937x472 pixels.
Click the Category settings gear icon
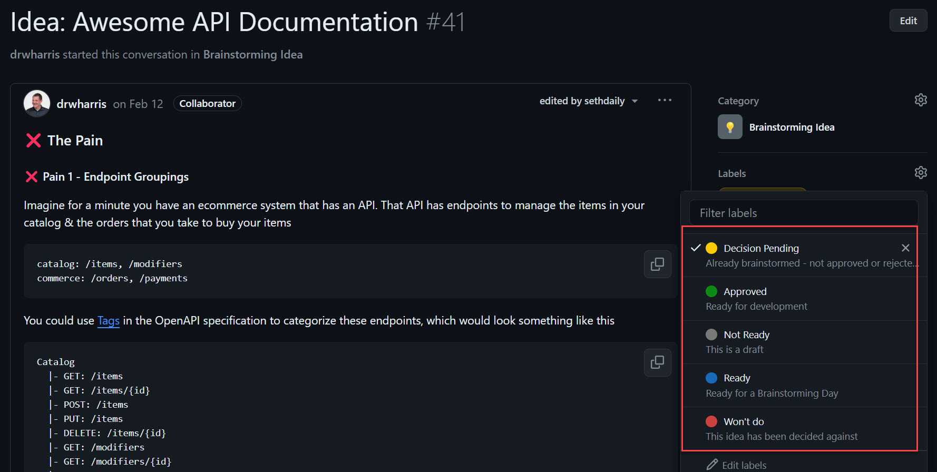[920, 100]
